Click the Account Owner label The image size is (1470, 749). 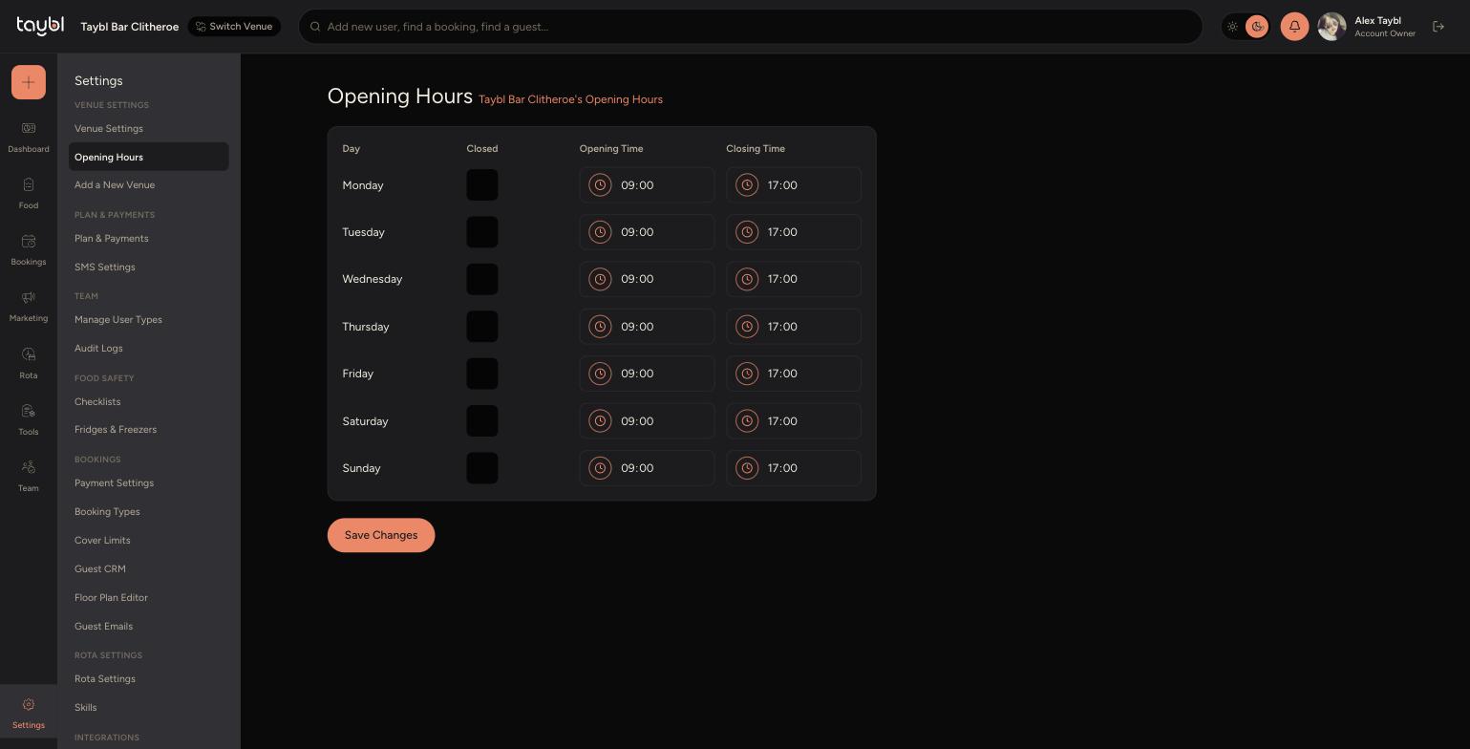click(1385, 34)
